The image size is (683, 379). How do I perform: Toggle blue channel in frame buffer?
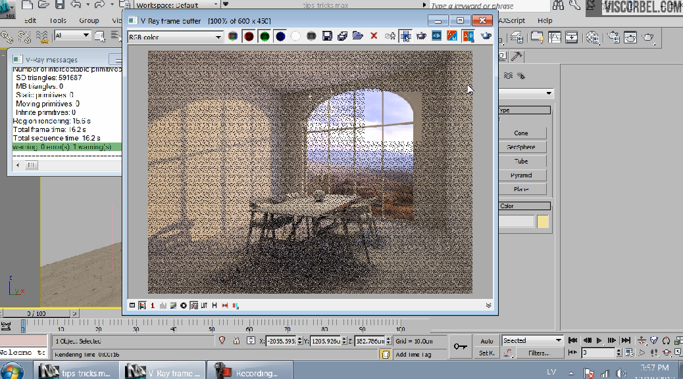coord(280,37)
